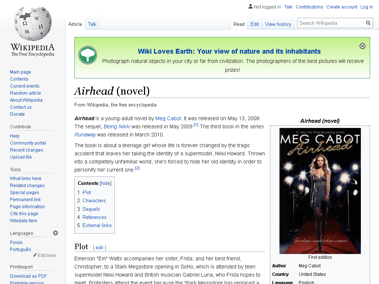Screen dimensions: 379x284
Task: Open the View history tab
Action: pyautogui.click(x=278, y=24)
